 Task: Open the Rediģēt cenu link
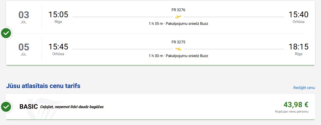tap(304, 88)
